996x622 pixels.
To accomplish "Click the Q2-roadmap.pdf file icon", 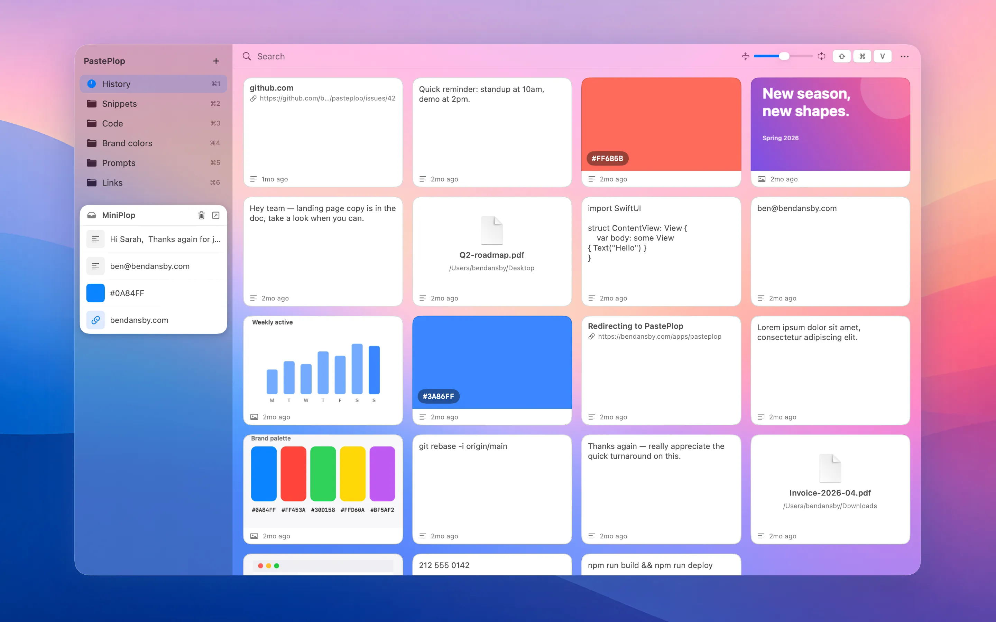I will tap(492, 230).
